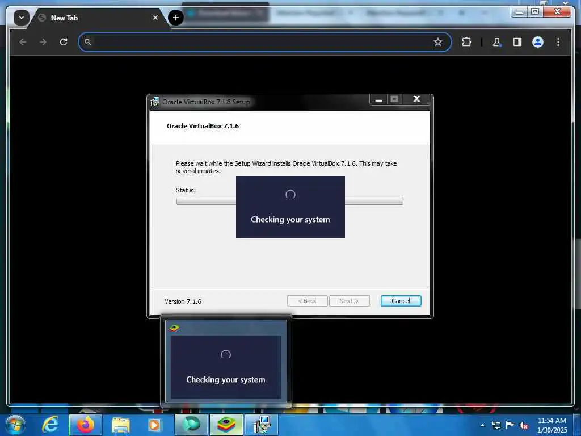The width and height of the screenshot is (581, 436).
Task: Open the browser three-dot menu
Action: (x=558, y=42)
